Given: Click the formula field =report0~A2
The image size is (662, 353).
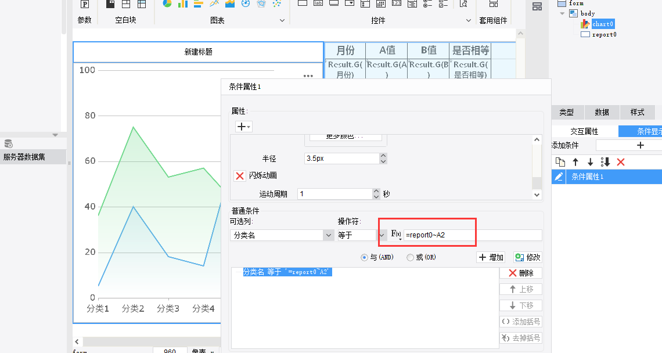Looking at the screenshot, I should pos(473,235).
